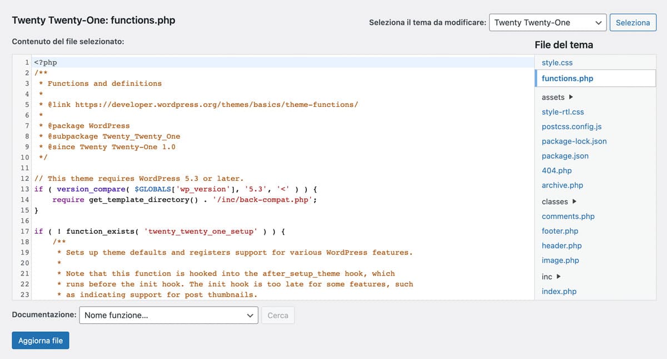Click the 'as indicating support for post thumbnails' line

(x=157, y=295)
